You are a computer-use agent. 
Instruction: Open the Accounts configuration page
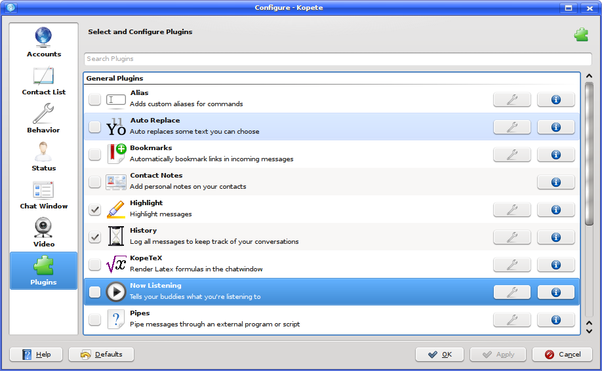pyautogui.click(x=43, y=43)
